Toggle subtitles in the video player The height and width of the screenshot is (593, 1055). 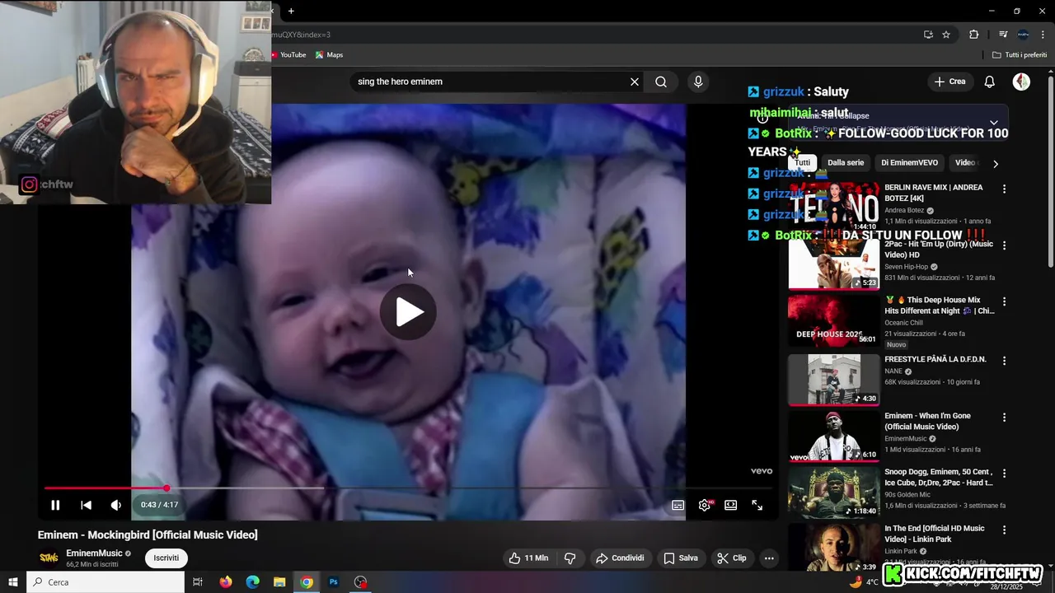pyautogui.click(x=678, y=505)
